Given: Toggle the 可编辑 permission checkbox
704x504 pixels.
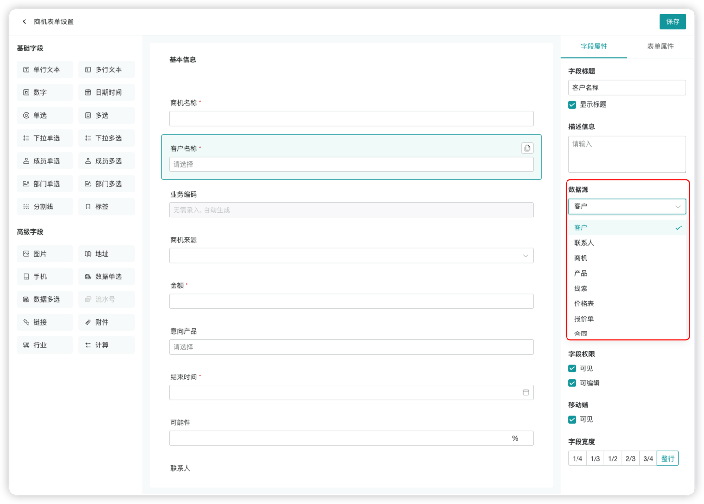Looking at the screenshot, I should (572, 383).
